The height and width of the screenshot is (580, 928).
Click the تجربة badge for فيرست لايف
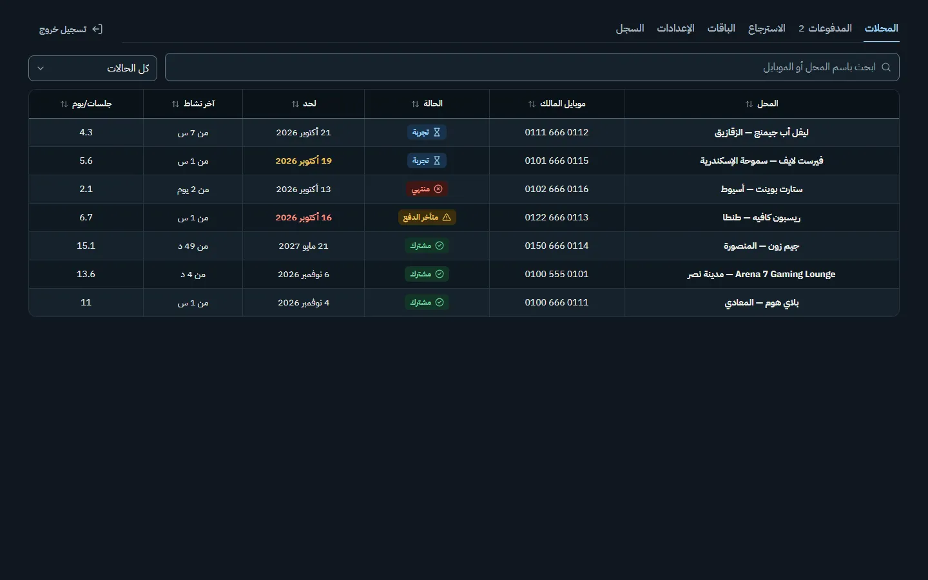pyautogui.click(x=427, y=160)
